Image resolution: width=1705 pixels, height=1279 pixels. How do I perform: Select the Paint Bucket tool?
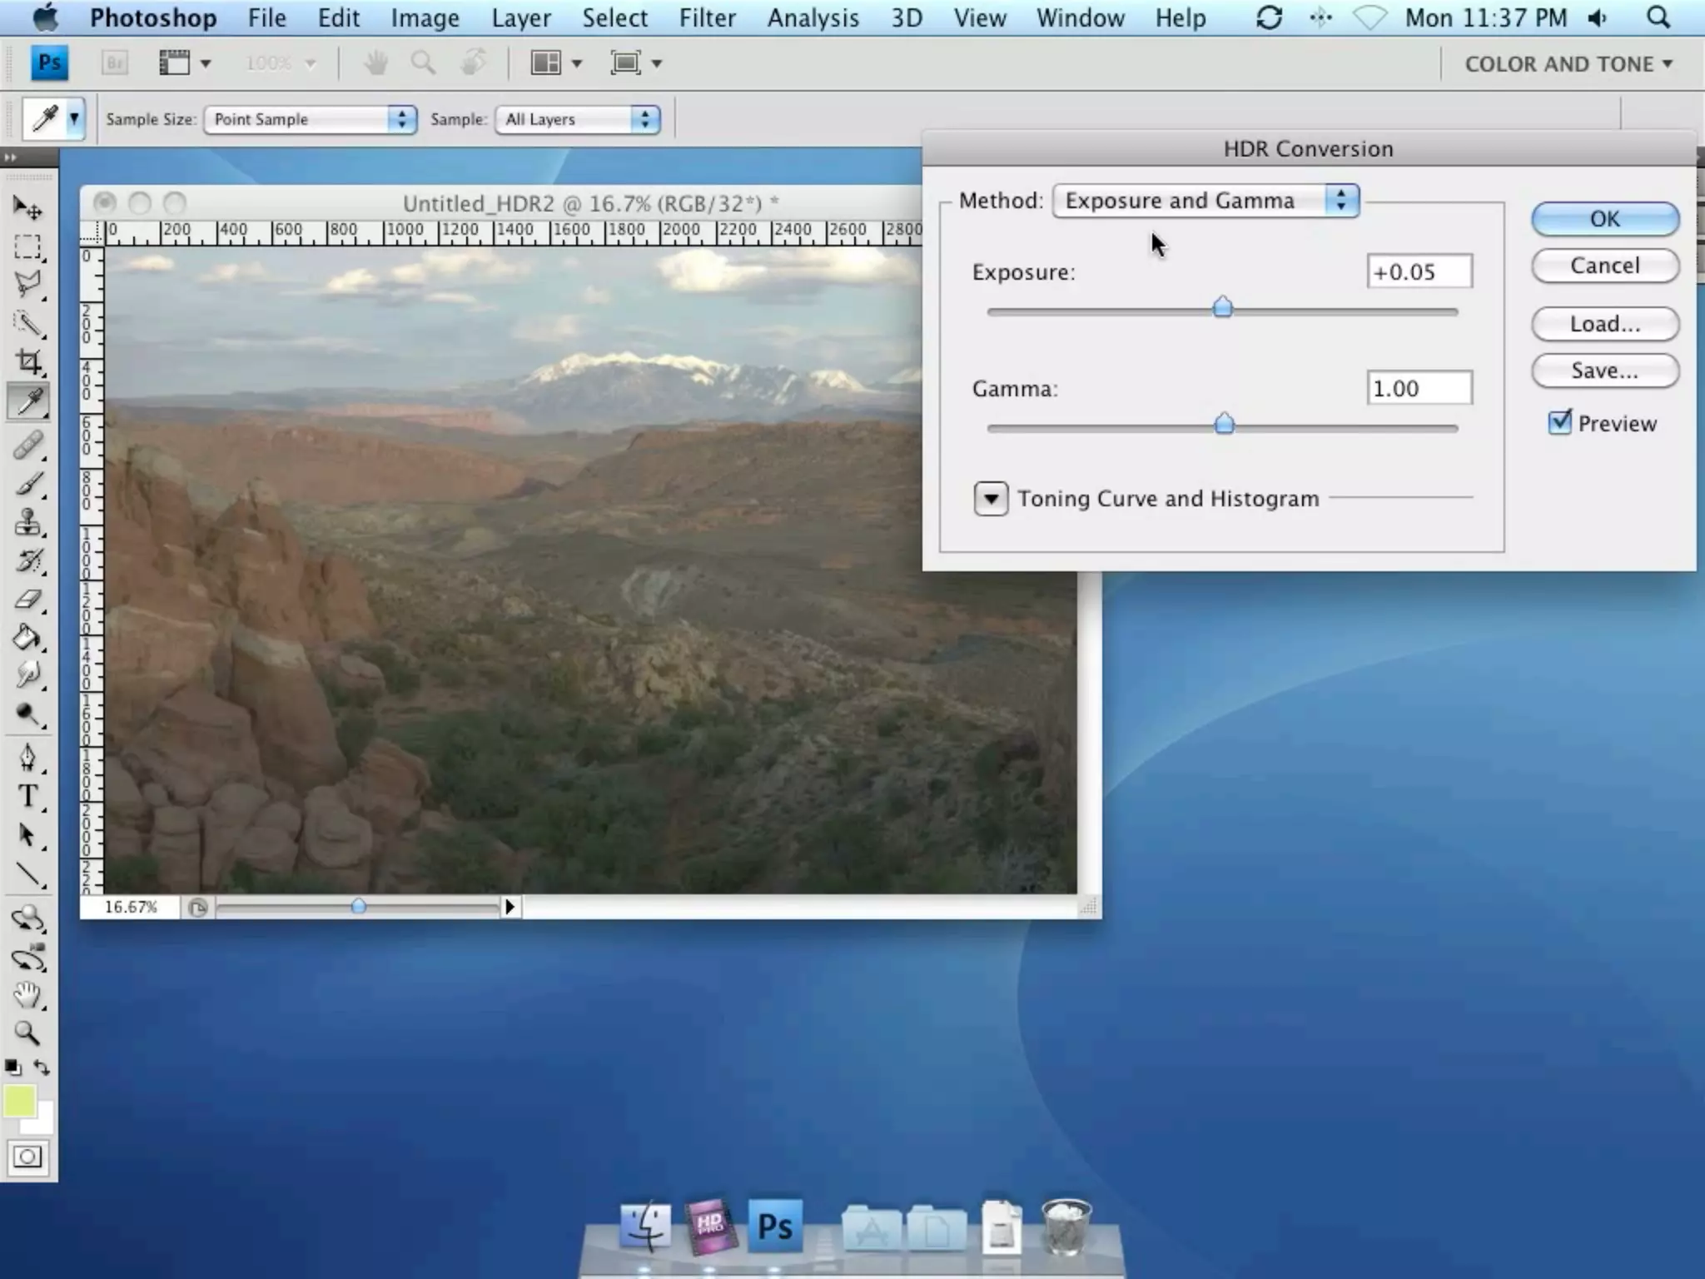(27, 639)
